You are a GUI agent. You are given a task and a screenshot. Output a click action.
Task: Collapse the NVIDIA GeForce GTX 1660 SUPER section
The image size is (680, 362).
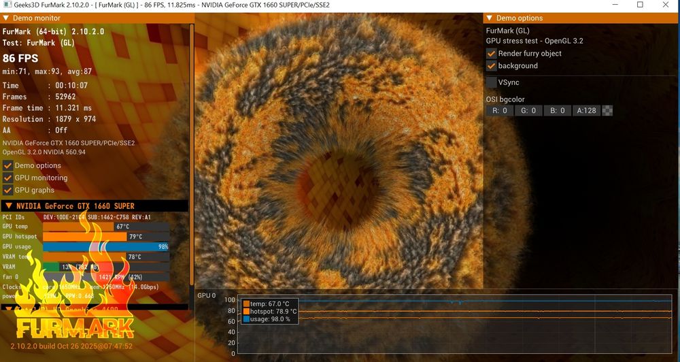pos(8,205)
